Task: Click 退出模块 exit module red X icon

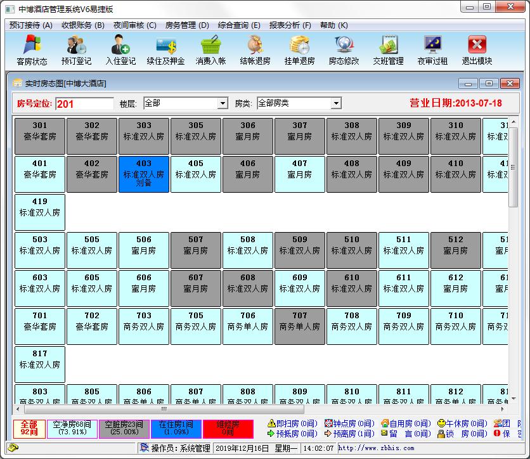Action: pyautogui.click(x=477, y=49)
